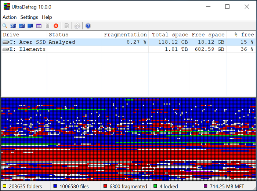257x191 pixels.
Task: Click the 15 % free cell
Action: click(x=247, y=42)
